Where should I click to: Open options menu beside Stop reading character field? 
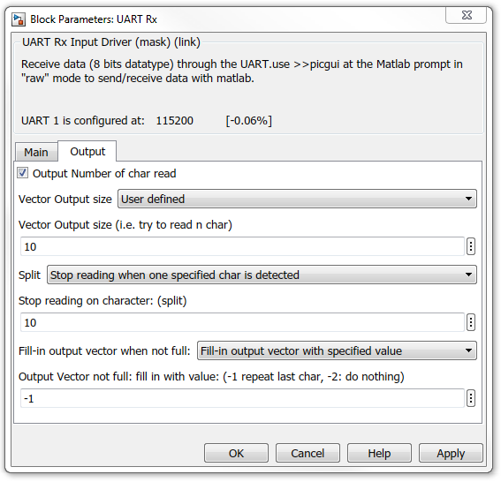tap(471, 322)
